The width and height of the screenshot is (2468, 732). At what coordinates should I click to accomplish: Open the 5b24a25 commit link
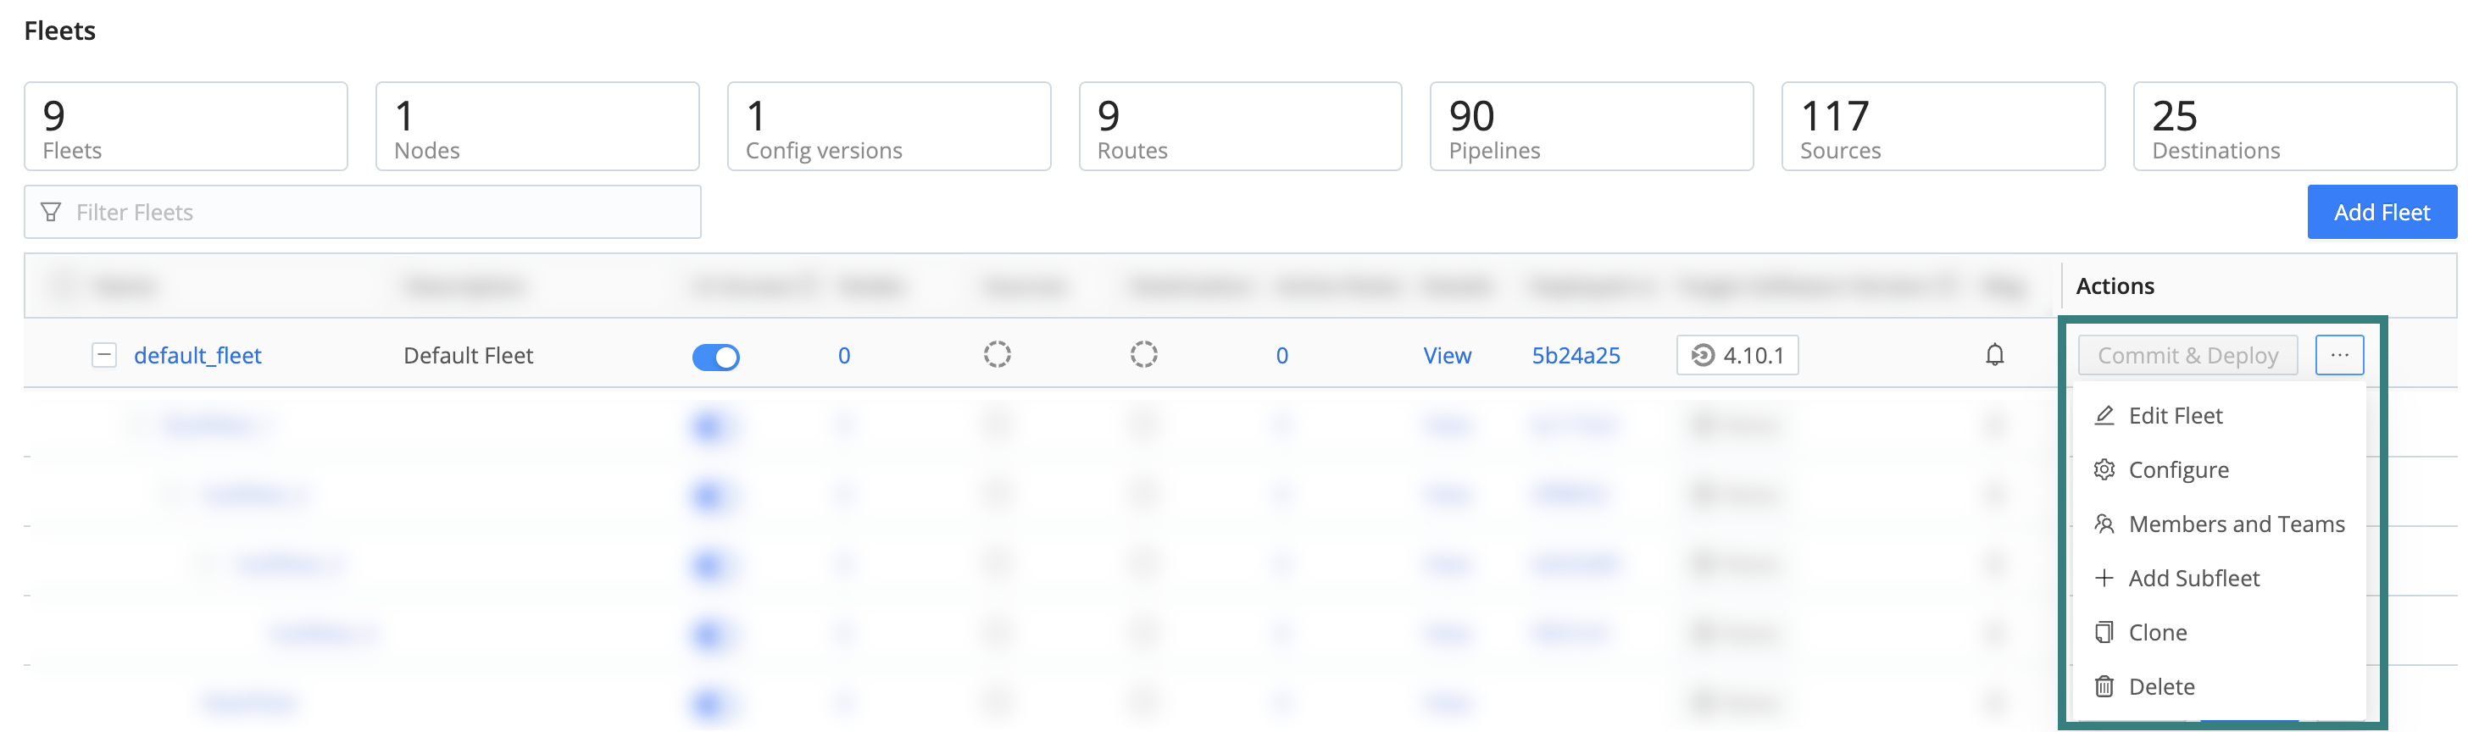coord(1575,356)
